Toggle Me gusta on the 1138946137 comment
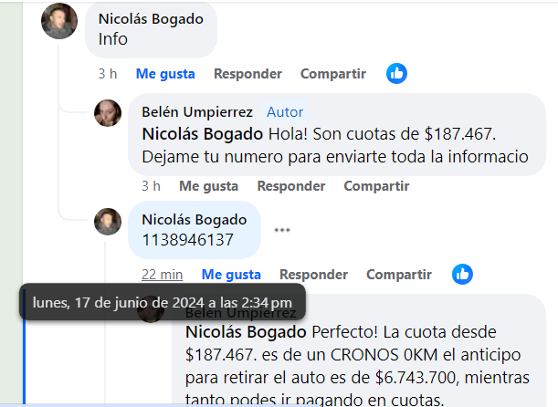 tap(231, 275)
